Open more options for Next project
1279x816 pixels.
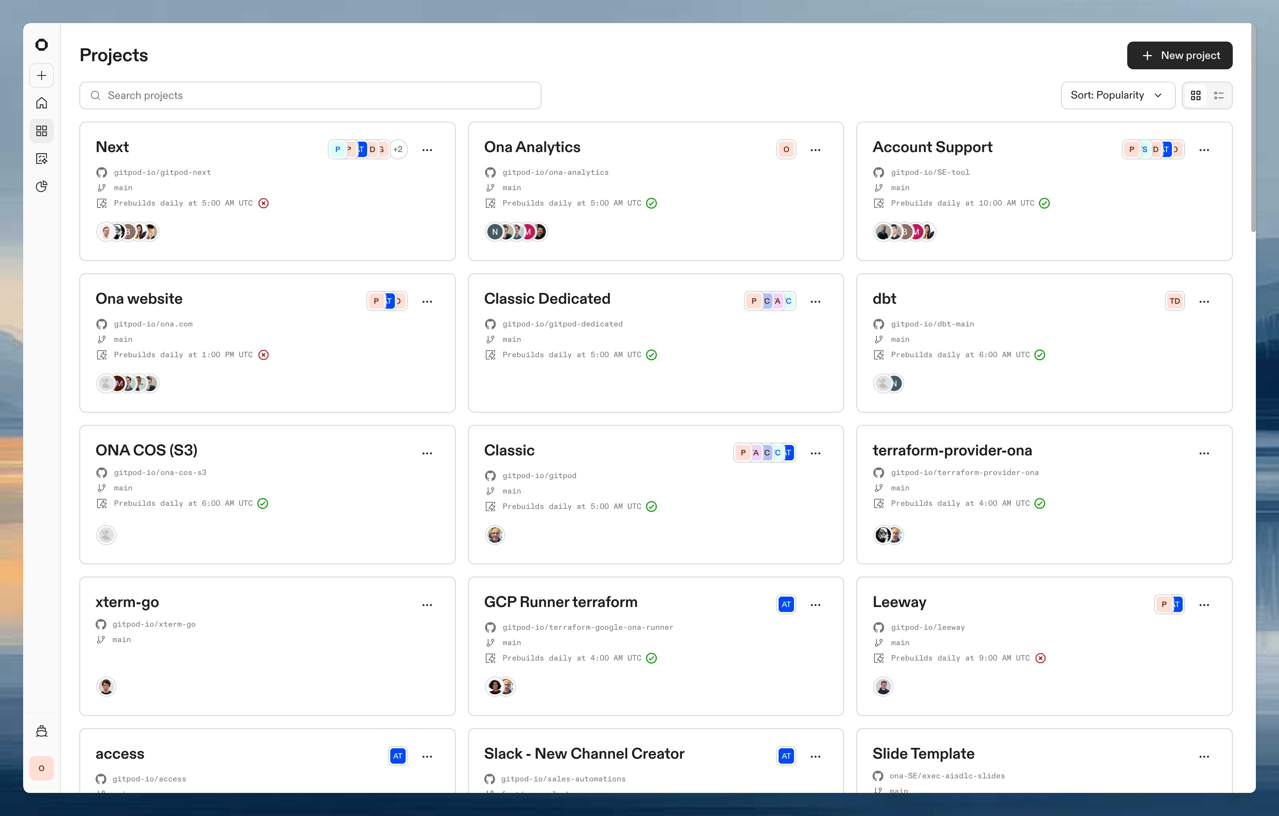point(427,150)
